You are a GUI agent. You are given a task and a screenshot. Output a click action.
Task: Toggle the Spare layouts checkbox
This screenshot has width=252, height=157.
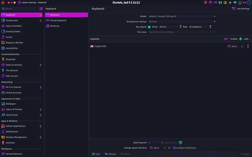pyautogui.click(x=149, y=143)
